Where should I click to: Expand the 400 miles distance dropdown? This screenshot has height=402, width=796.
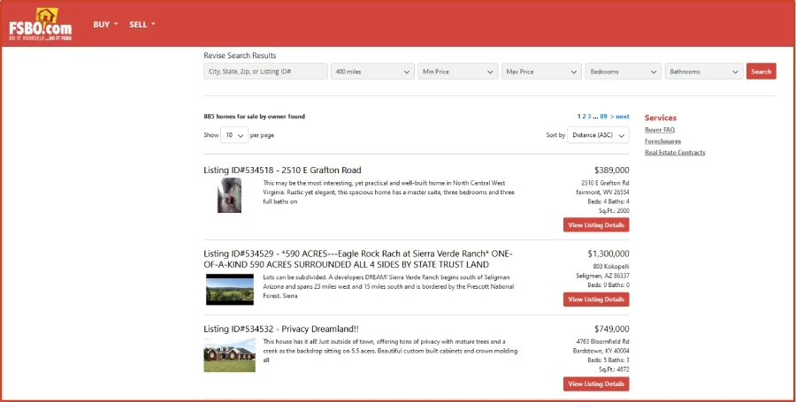click(372, 72)
